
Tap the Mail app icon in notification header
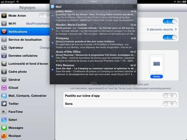[53, 6]
